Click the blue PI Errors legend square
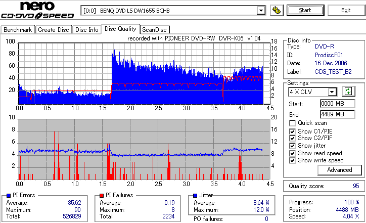The width and height of the screenshot is (366, 223). 9,196
